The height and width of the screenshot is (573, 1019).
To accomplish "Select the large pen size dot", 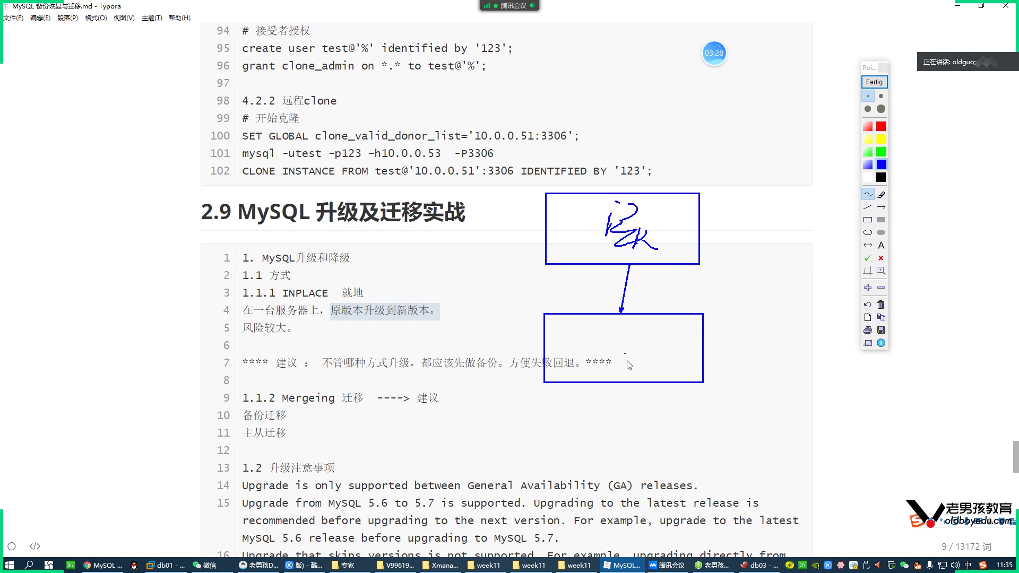I will point(881,109).
